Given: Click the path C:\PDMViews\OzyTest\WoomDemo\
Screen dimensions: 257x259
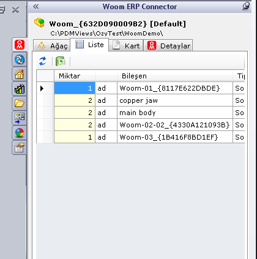Looking at the screenshot, I should coord(106,33).
